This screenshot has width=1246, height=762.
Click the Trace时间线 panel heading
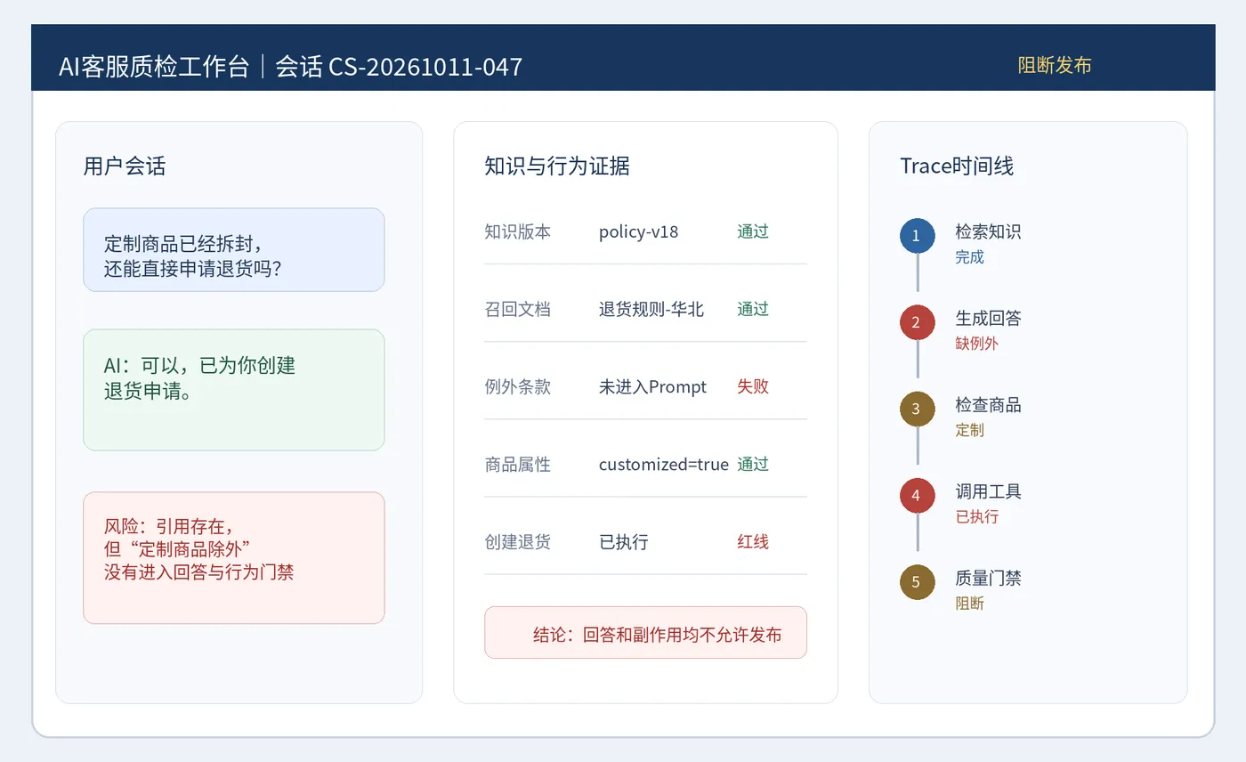click(957, 166)
